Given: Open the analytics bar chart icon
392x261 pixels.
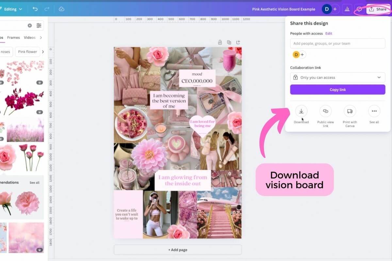Looking at the screenshot, I should click(x=347, y=9).
